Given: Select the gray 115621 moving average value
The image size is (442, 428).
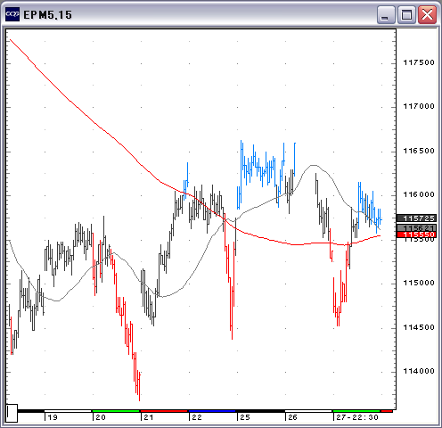Looking at the screenshot, I should (416, 228).
